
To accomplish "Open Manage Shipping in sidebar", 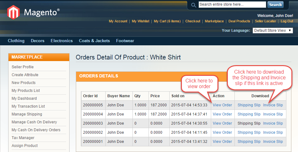I will click(27, 114).
